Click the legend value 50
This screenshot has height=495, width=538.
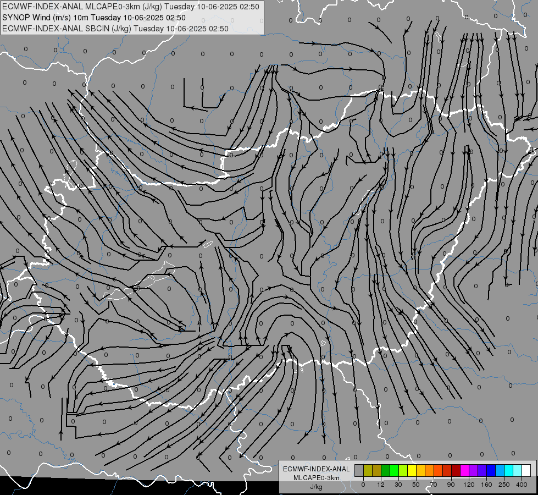pos(416,485)
